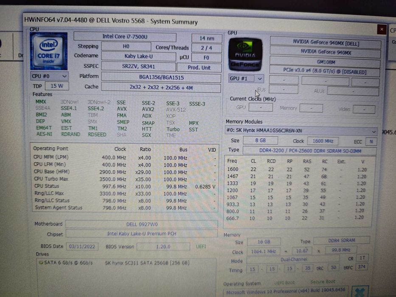Click the AVX2 feature label
This screenshot has height=297, width=396.
(x=148, y=109)
